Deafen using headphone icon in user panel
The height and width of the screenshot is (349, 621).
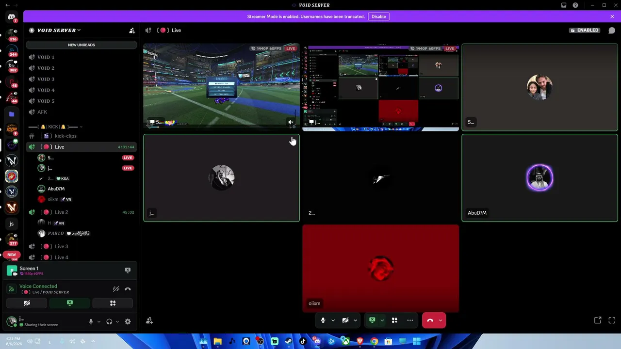pos(109,321)
